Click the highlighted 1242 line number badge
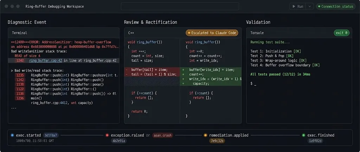Image resolution: width=360 pixels, height=152 pixels. click(20, 61)
